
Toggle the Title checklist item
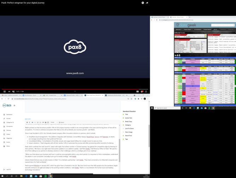pyautogui.click(x=126, y=114)
